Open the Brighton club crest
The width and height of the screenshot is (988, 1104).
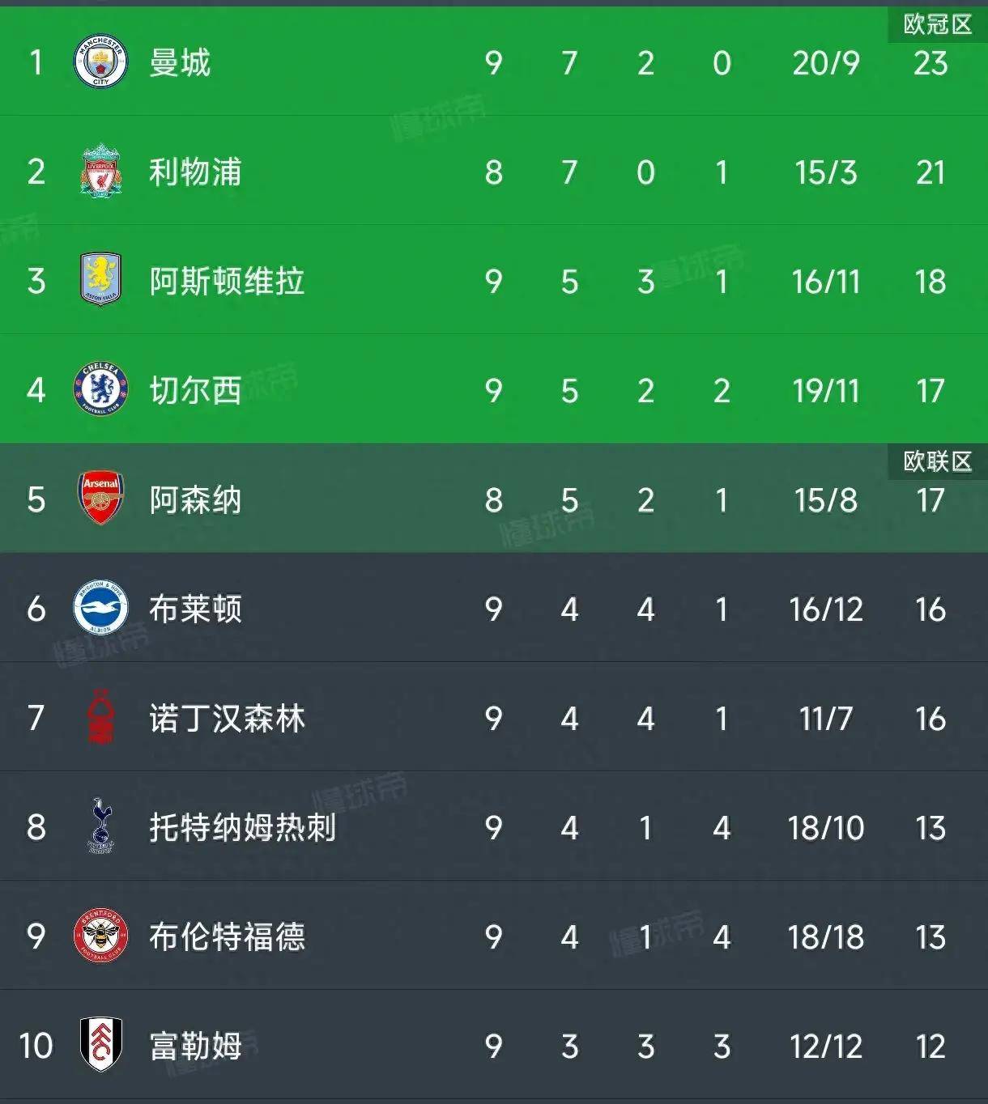(100, 608)
